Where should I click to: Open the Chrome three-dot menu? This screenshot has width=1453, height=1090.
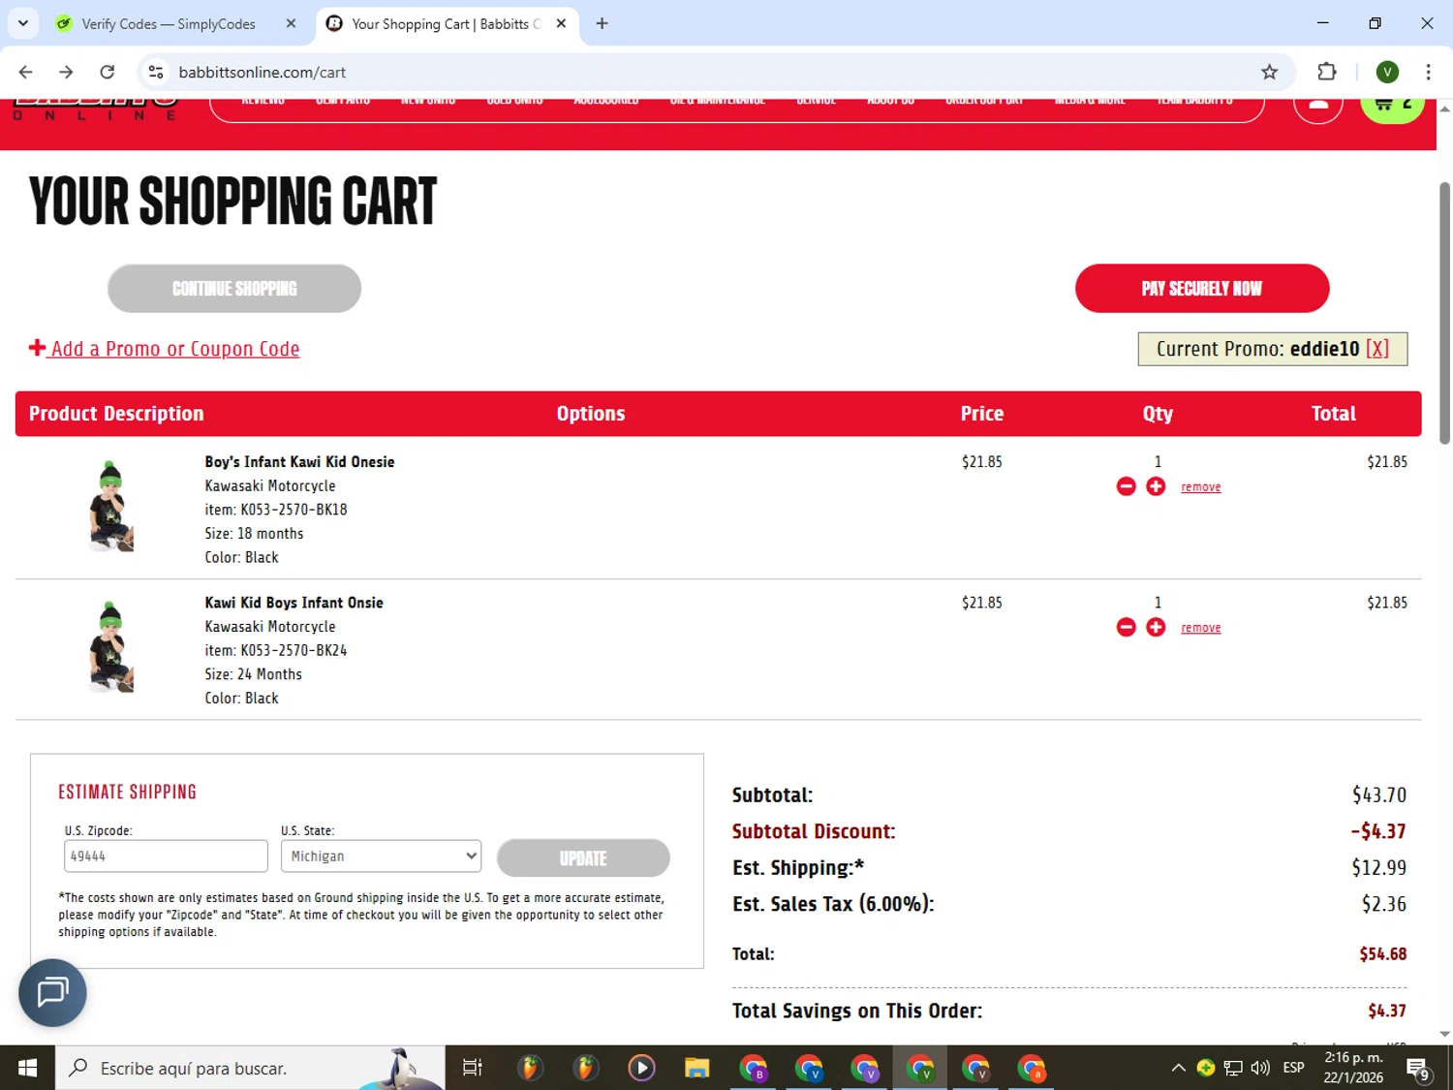point(1428,72)
